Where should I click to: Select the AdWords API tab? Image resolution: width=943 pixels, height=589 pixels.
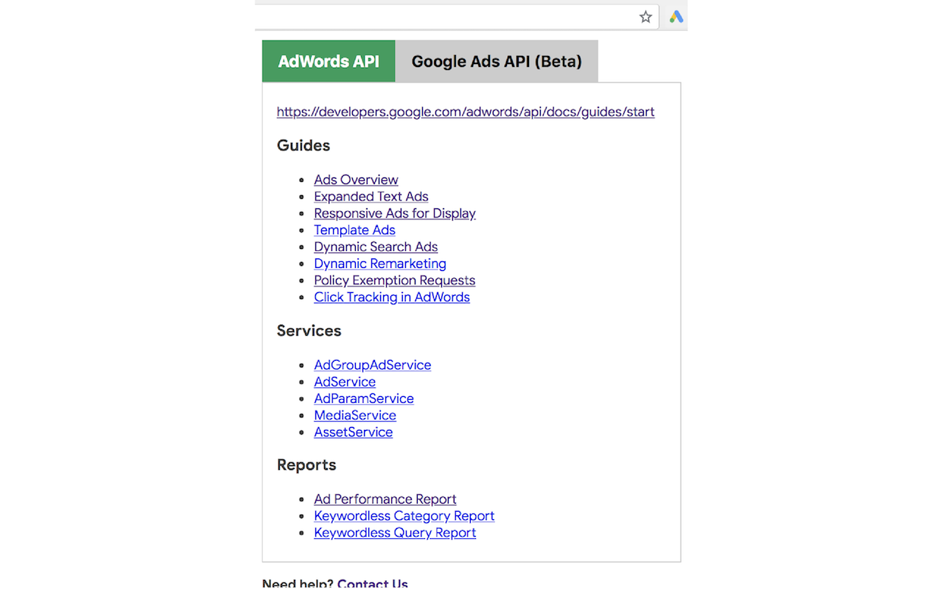click(329, 61)
